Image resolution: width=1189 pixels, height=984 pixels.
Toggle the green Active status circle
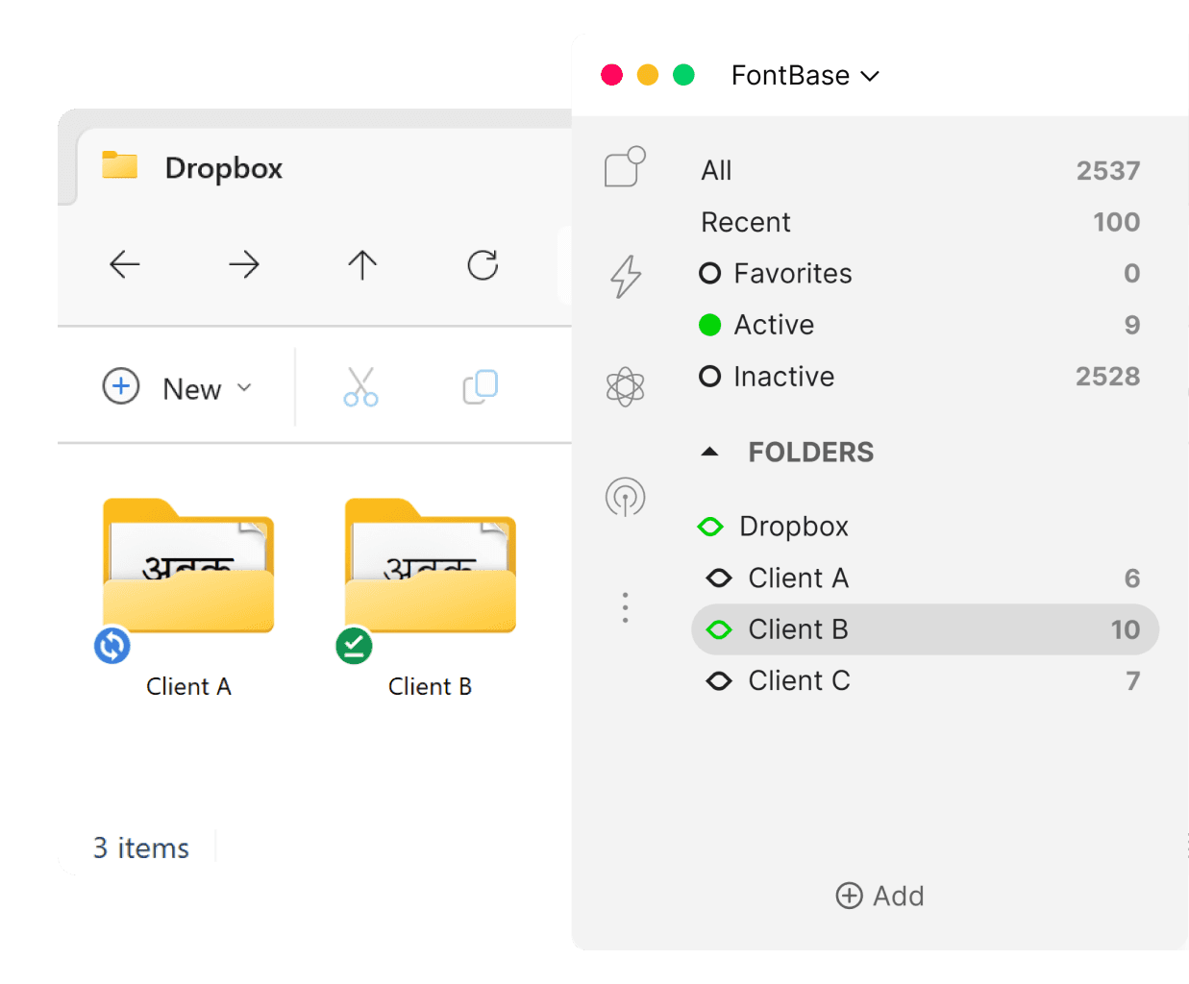click(710, 325)
